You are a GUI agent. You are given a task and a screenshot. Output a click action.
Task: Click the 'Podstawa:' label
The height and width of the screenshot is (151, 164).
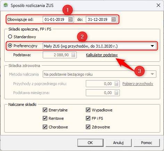tap(22, 55)
